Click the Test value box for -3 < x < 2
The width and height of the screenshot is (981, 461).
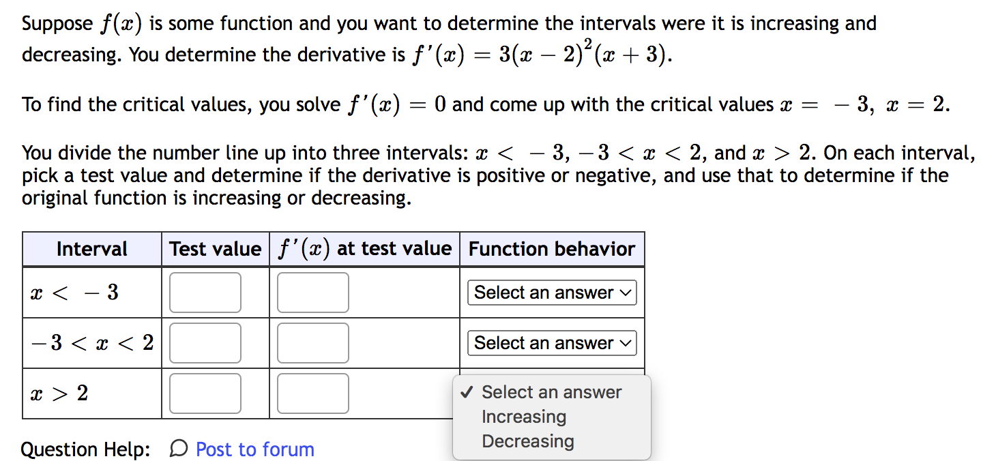coord(205,342)
